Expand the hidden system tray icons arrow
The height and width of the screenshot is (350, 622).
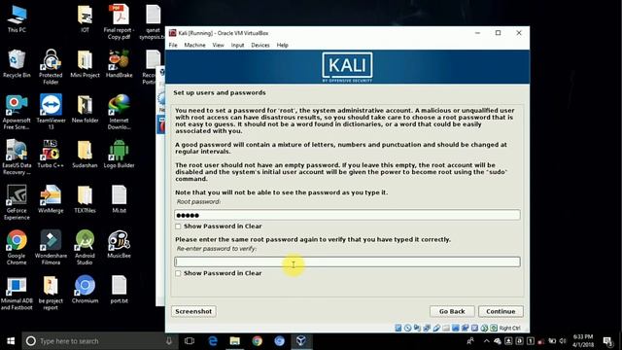[x=486, y=341]
